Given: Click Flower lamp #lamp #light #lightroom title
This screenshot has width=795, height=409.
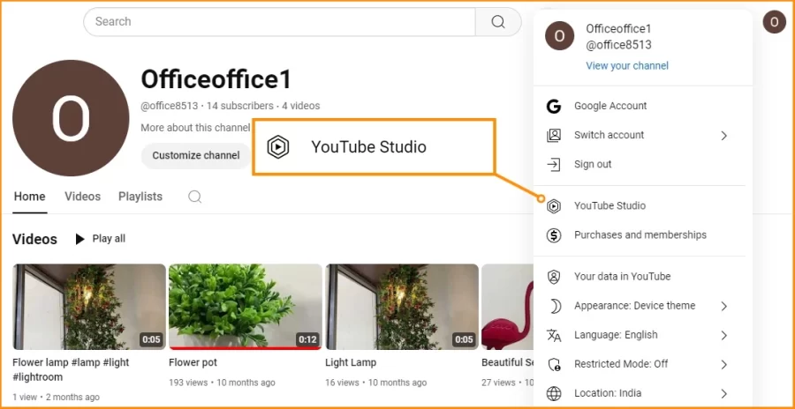Looking at the screenshot, I should point(71,369).
